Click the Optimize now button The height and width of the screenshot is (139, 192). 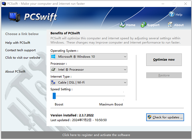[164, 60]
